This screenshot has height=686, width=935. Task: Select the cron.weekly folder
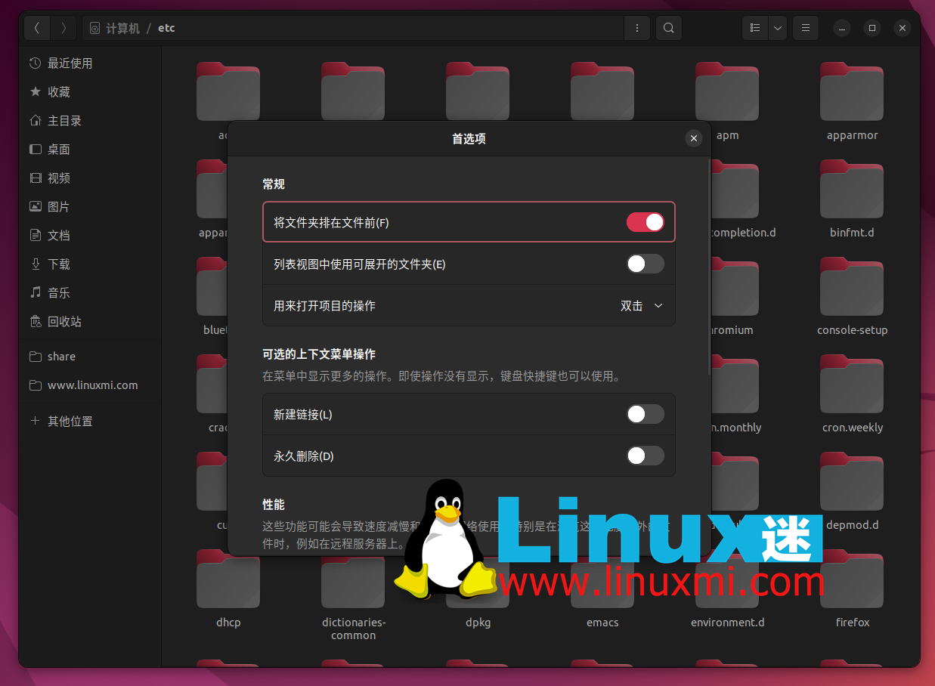click(x=852, y=394)
